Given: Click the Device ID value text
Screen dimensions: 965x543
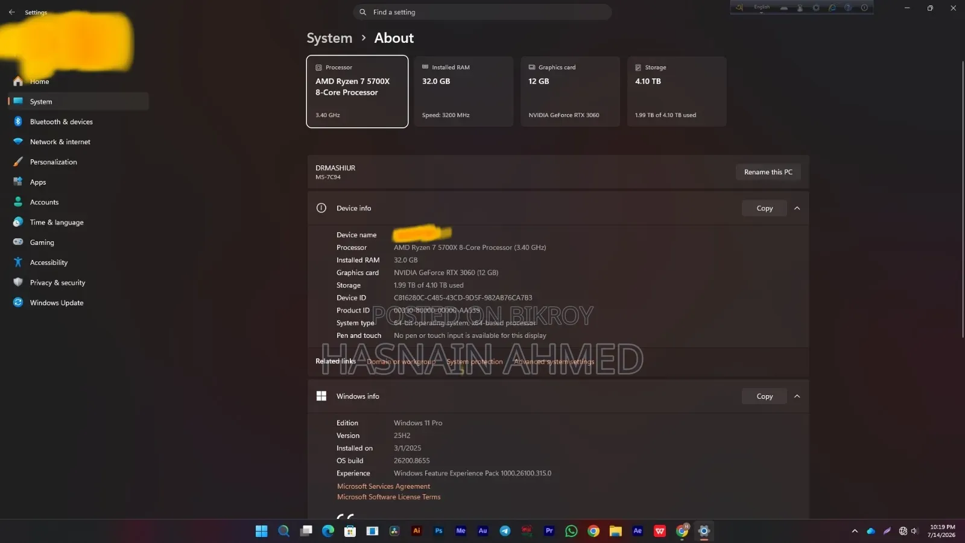Looking at the screenshot, I should (463, 298).
